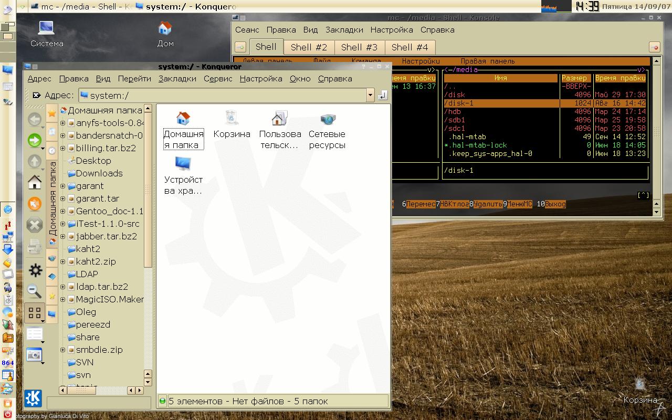Toggle the green LED in Konqueror status bar

coord(162,401)
